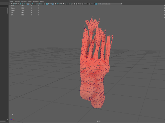Screen dimensions: 165x123
Task: Click the Select Camera icon
Action: [x=12, y=4]
